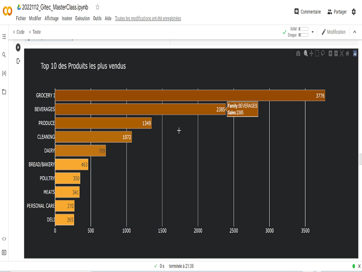Screen dimensions: 362x272
Task: Activate the Box Select tool
Action: (317, 53)
